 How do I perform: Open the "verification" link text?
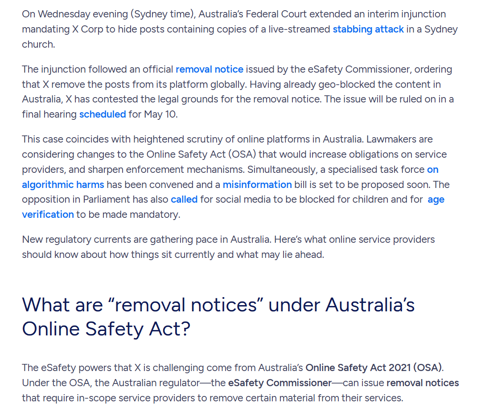(x=48, y=214)
